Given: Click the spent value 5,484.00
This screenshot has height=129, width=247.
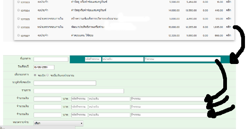Looking at the screenshot, I should [192, 2].
